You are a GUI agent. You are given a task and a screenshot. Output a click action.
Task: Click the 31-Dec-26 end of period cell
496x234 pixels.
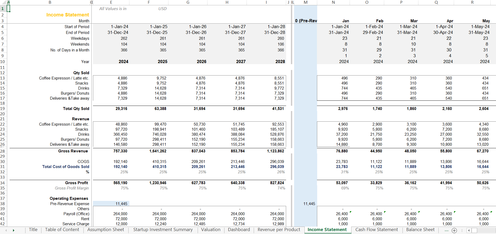coord(196,32)
